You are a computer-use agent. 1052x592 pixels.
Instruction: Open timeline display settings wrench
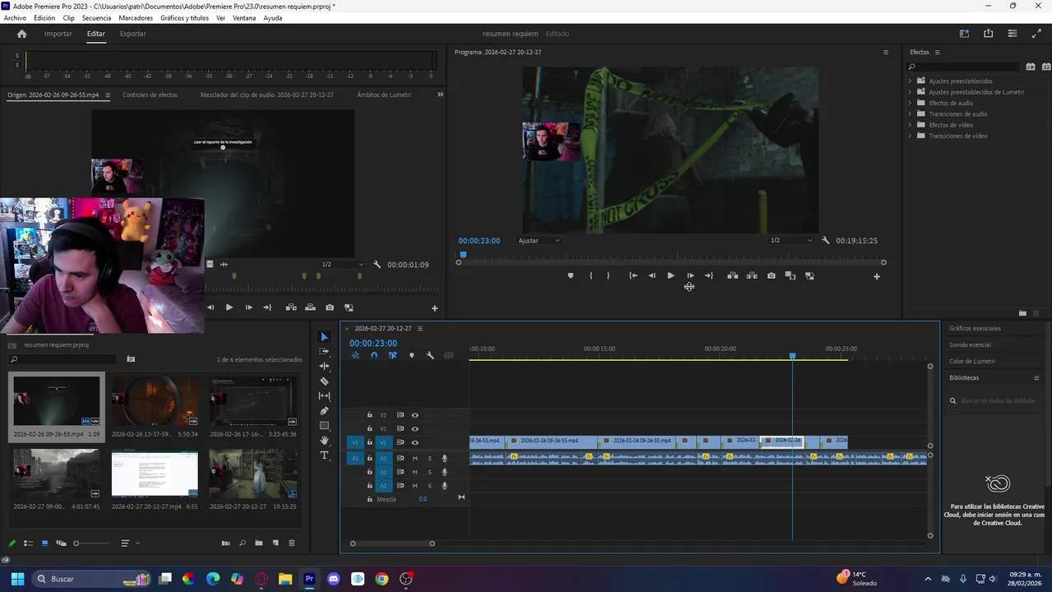(430, 355)
